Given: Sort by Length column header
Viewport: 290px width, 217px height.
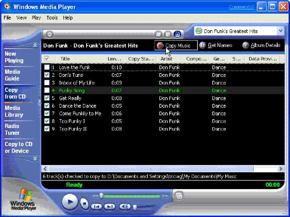Looking at the screenshot, I should (x=114, y=59).
